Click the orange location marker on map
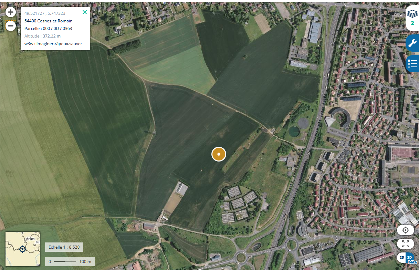The height and width of the screenshot is (270, 419). pos(219,154)
